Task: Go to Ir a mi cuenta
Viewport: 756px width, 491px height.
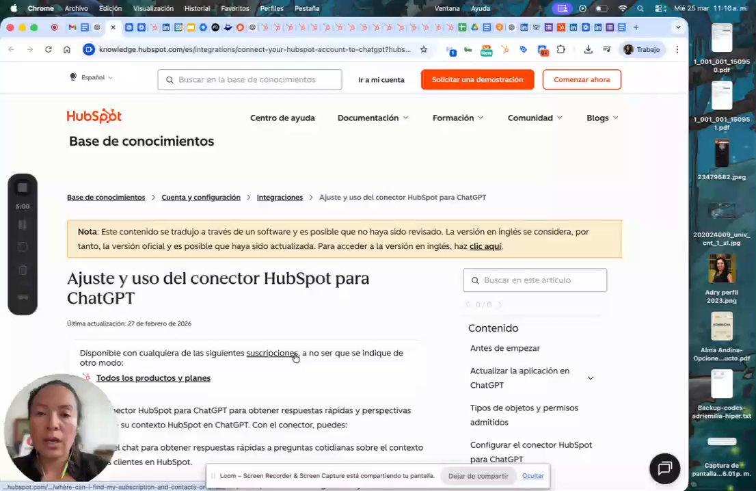Action: [381, 80]
